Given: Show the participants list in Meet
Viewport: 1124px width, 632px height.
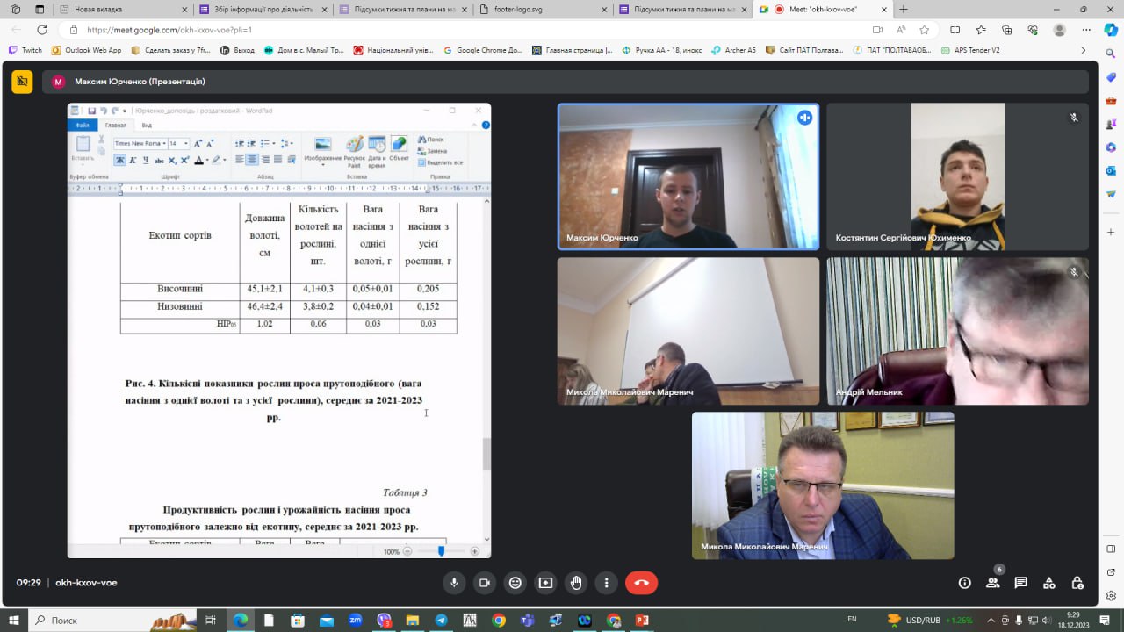Looking at the screenshot, I should click(x=992, y=582).
